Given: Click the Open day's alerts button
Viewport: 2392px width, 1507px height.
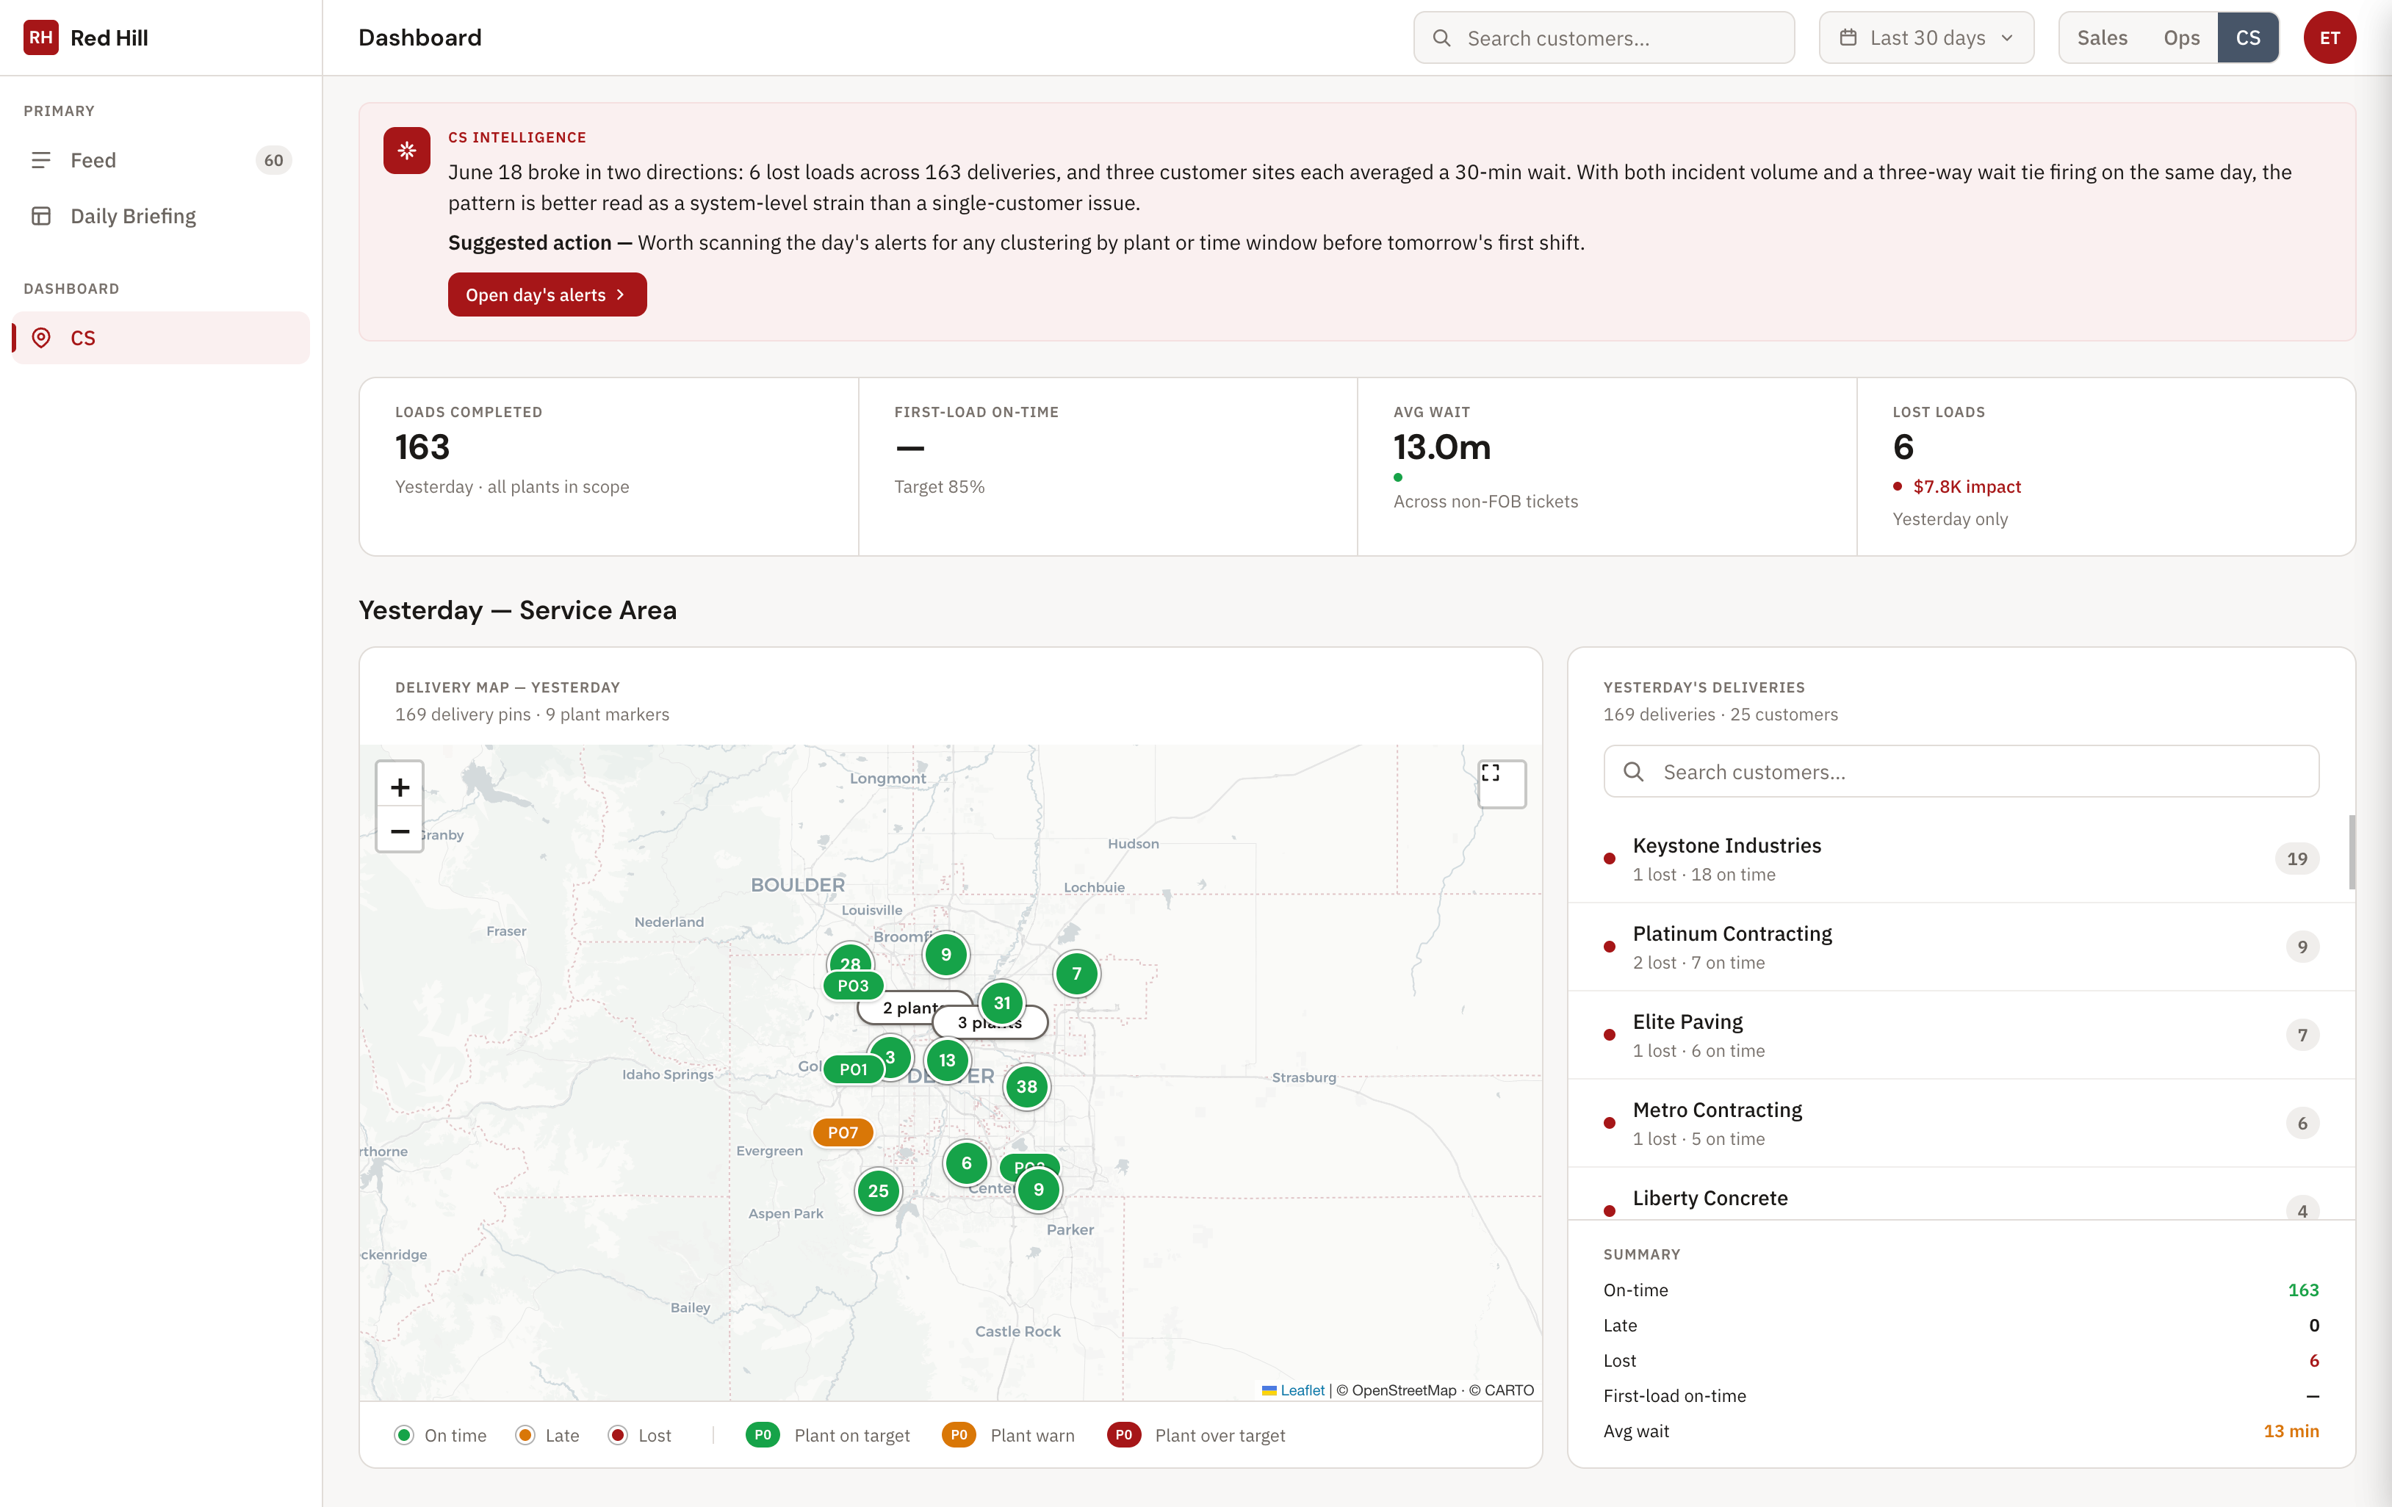Looking at the screenshot, I should pyautogui.click(x=547, y=294).
